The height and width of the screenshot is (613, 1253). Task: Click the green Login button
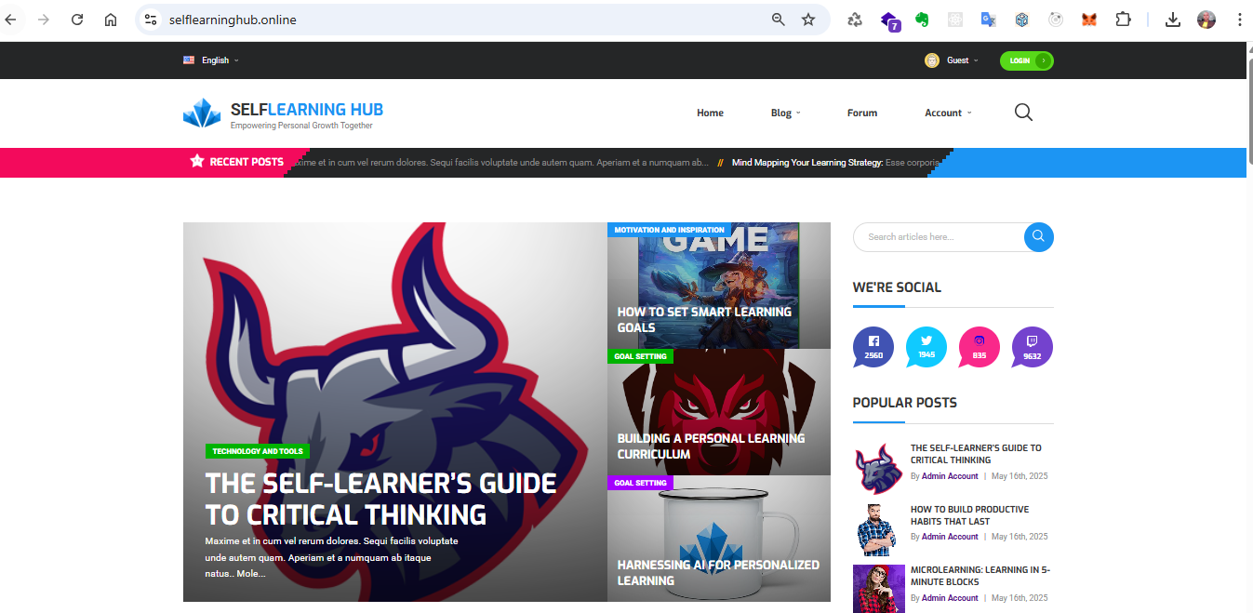point(1026,60)
